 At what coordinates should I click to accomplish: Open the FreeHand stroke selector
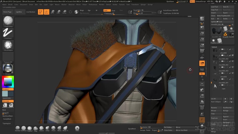(x=8, y=33)
